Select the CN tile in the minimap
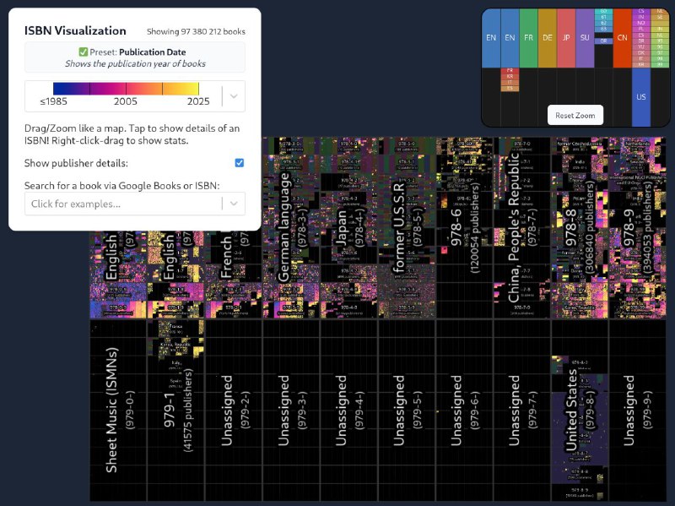Viewport: 675px width, 506px height. click(622, 37)
